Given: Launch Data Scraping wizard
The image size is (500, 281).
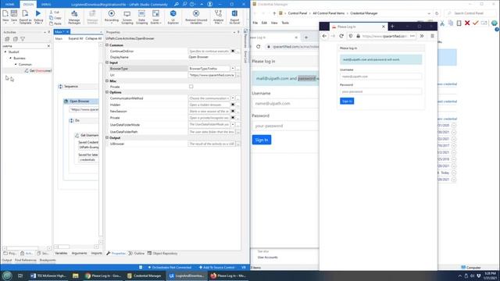Looking at the screenshot, I should [141, 17].
